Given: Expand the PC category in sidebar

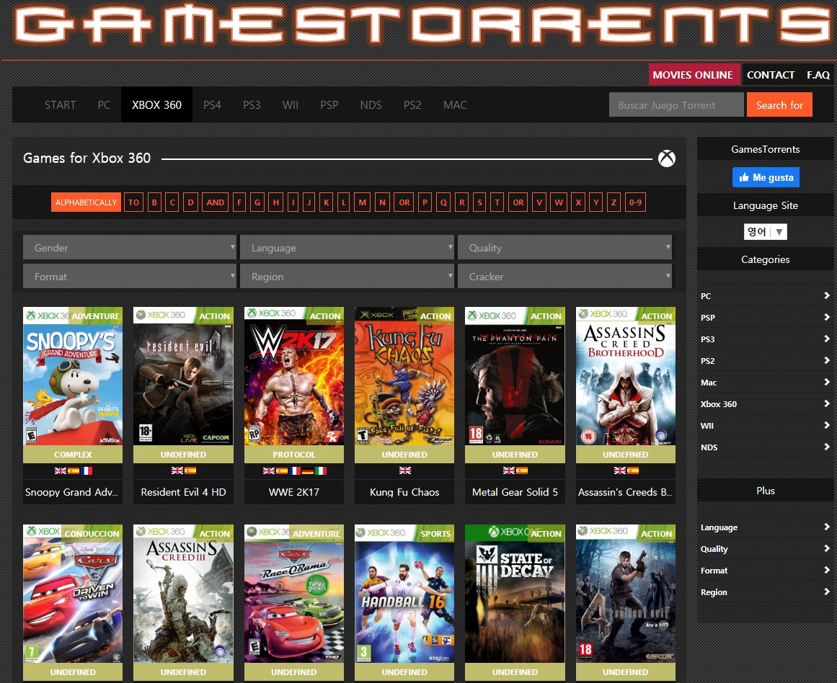Looking at the screenshot, I should (766, 295).
